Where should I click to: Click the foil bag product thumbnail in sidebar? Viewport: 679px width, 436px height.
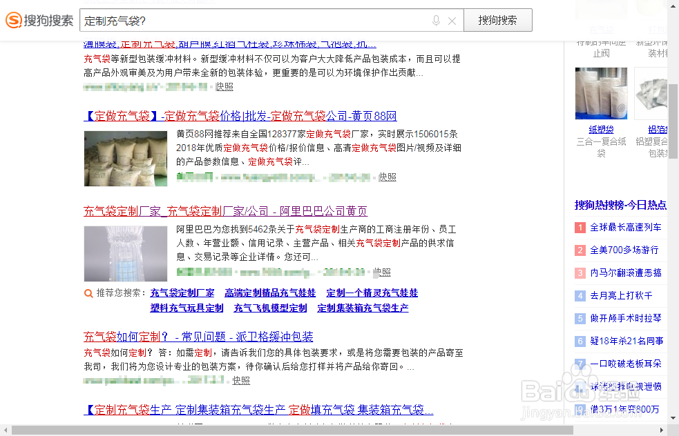(651, 93)
